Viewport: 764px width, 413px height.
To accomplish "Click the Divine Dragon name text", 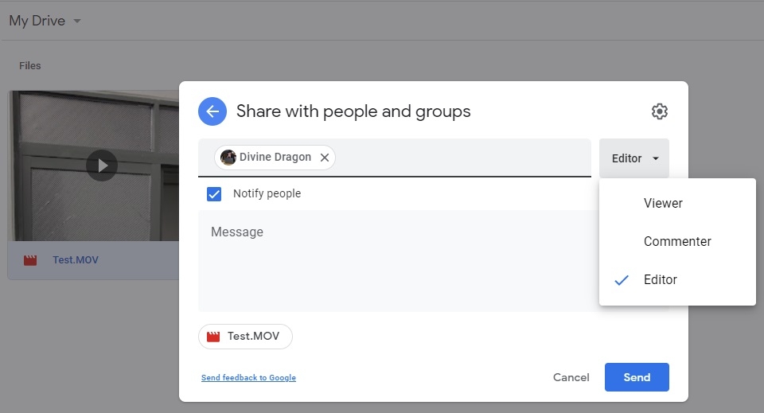I will click(275, 157).
